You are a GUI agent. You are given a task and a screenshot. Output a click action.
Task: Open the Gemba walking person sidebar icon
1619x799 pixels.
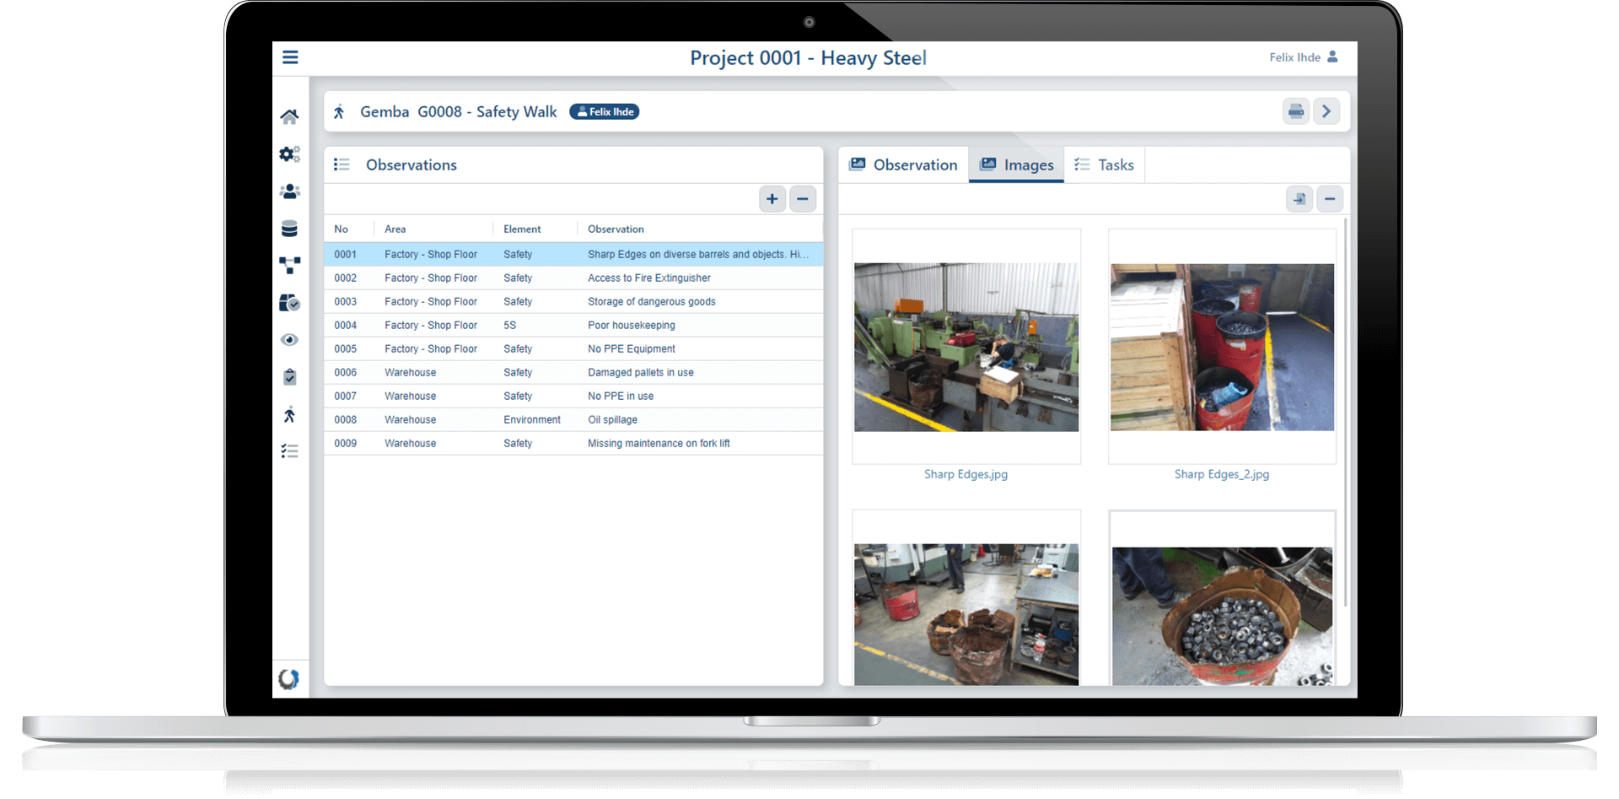(x=289, y=414)
